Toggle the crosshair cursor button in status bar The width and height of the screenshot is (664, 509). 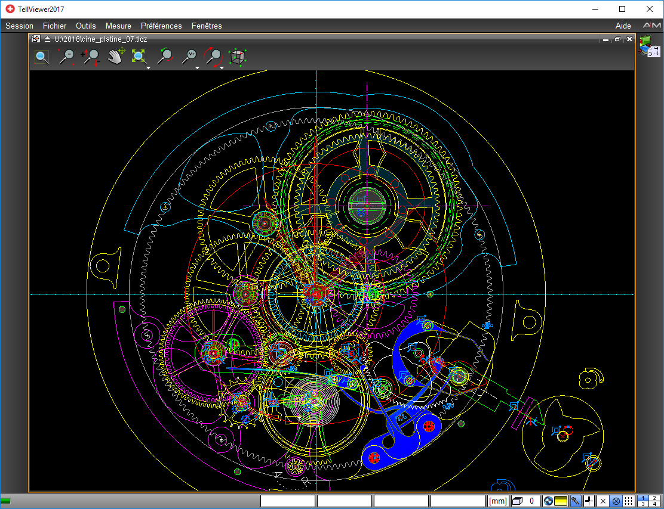pos(589,501)
